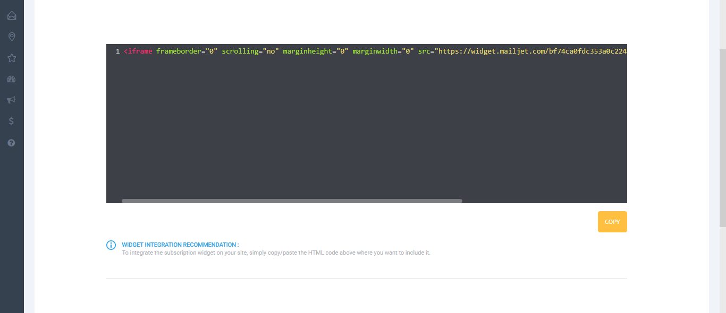Click the code editor horizontal scrollbar thumb

tap(292, 201)
